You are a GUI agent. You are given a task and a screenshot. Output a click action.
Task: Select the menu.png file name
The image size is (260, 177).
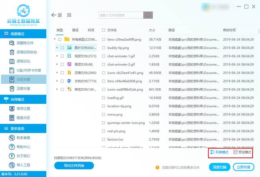(115, 114)
